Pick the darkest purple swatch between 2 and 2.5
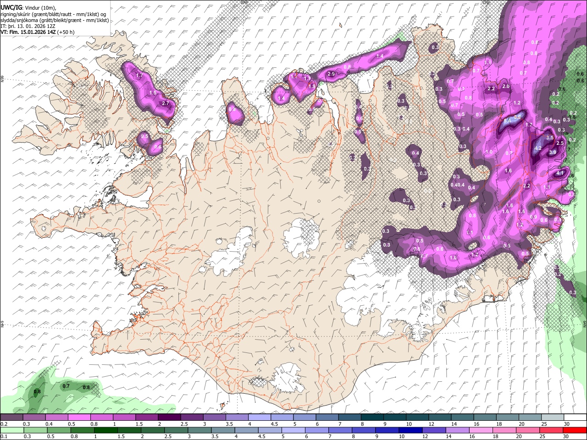 click(x=169, y=418)
